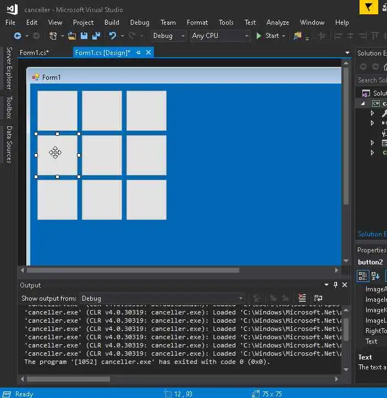387x398 pixels.
Task: Select the center button in Form1 grid
Action: [x=102, y=155]
